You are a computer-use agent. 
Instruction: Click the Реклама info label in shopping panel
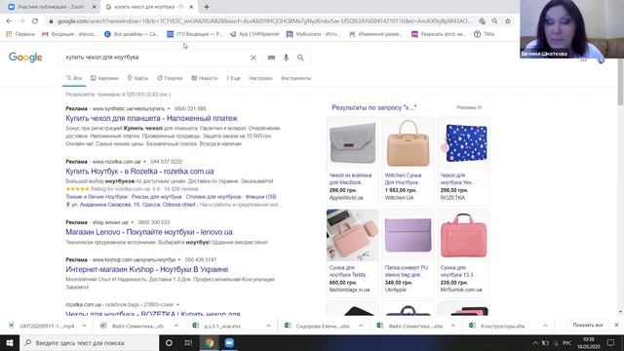coord(469,107)
